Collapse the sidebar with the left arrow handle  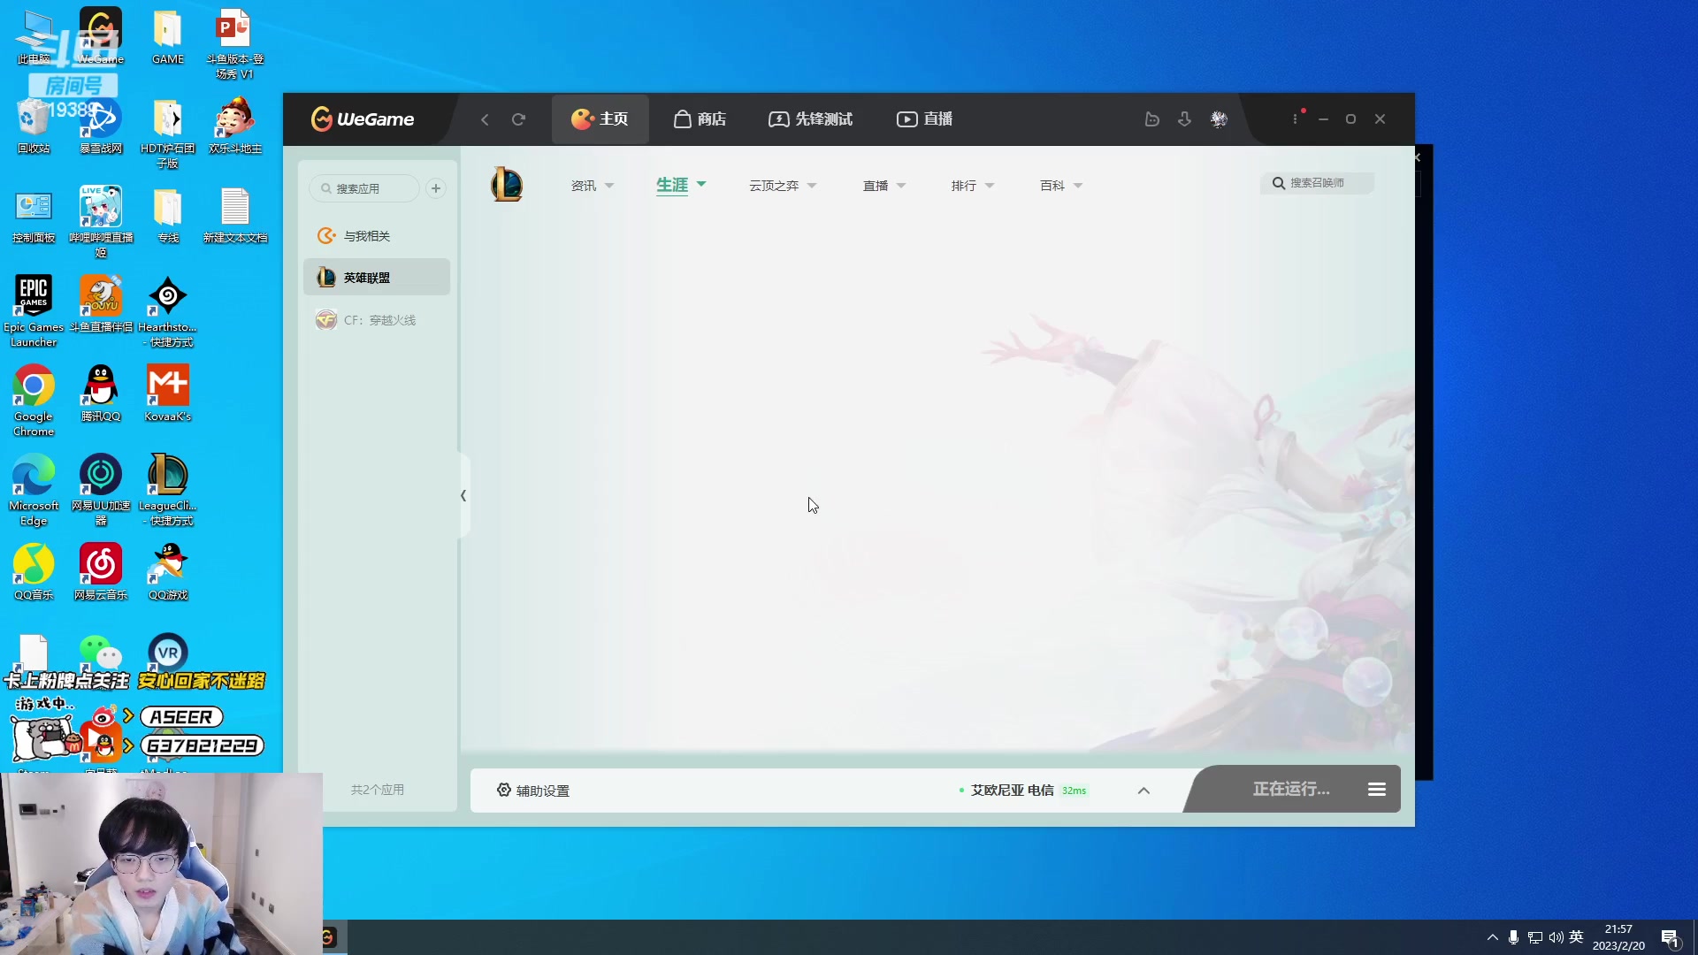(464, 495)
